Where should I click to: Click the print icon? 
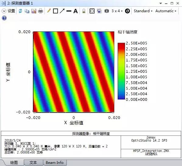[41, 11]
